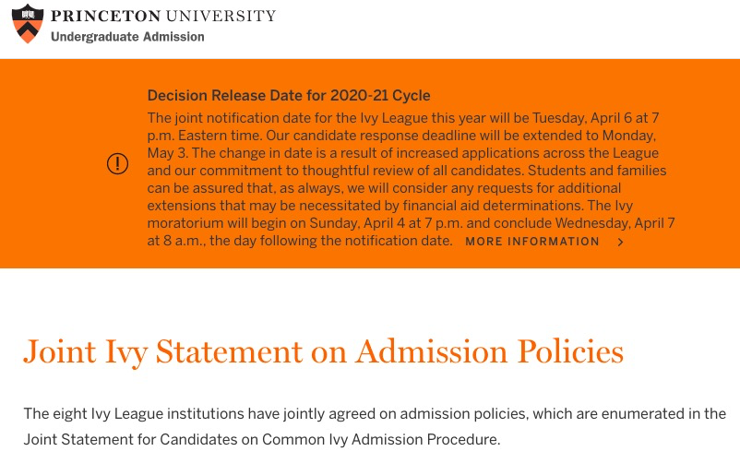
Task: Click the Princeton shield logo
Action: (28, 23)
